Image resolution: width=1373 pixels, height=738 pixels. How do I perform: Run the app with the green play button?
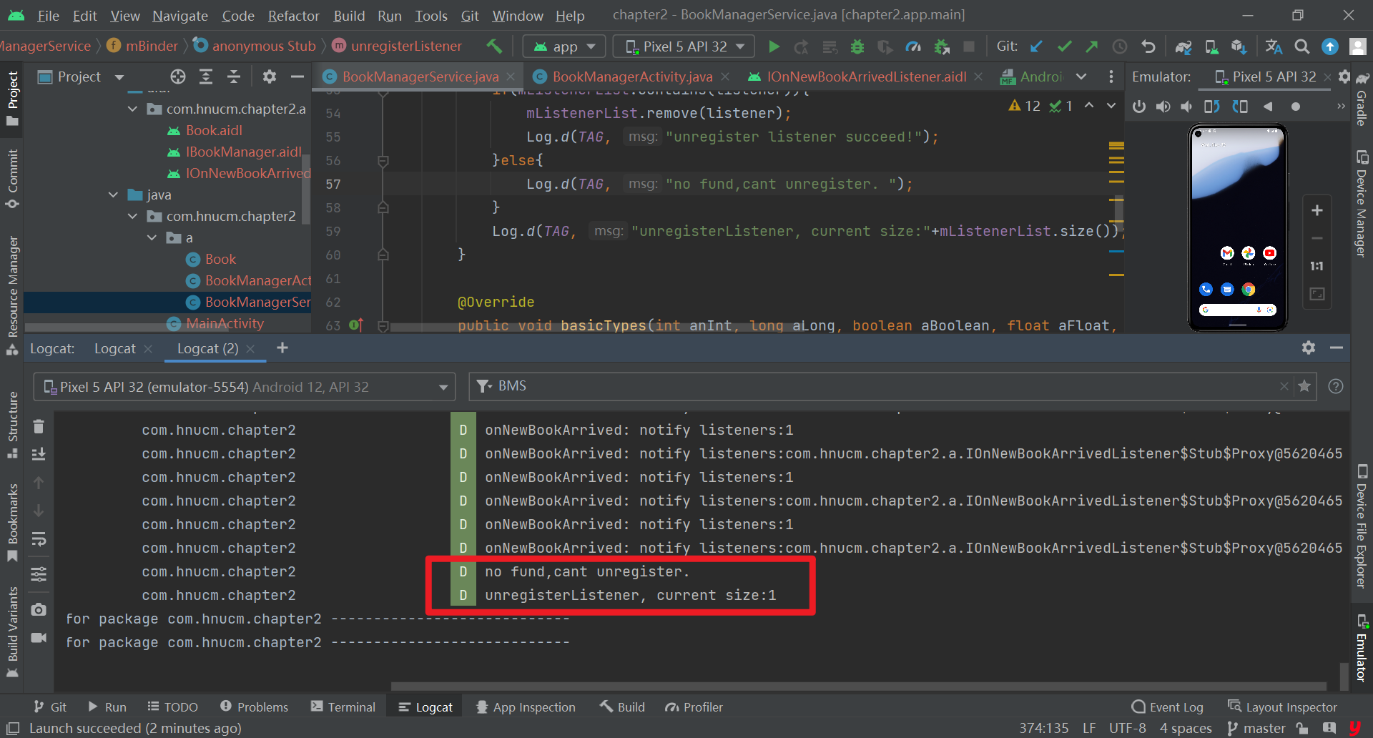[774, 46]
